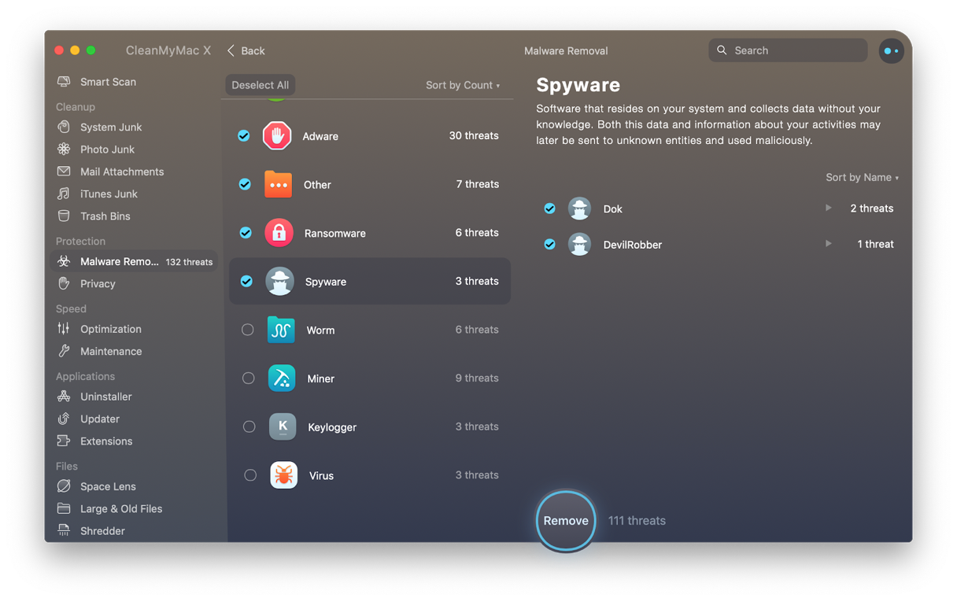957x598 pixels.
Task: Go to the Optimization section
Action: [110, 329]
